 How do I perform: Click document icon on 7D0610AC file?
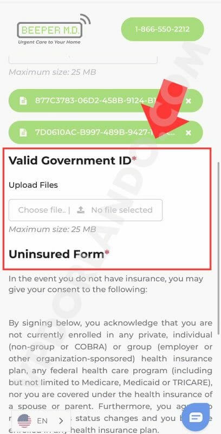pos(23,132)
